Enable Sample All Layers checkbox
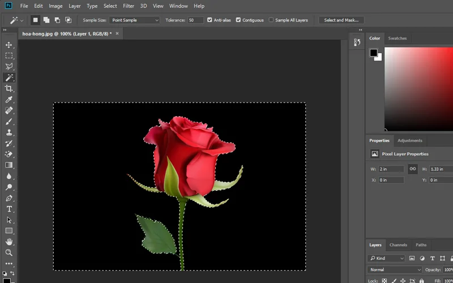The image size is (453, 283). (271, 20)
